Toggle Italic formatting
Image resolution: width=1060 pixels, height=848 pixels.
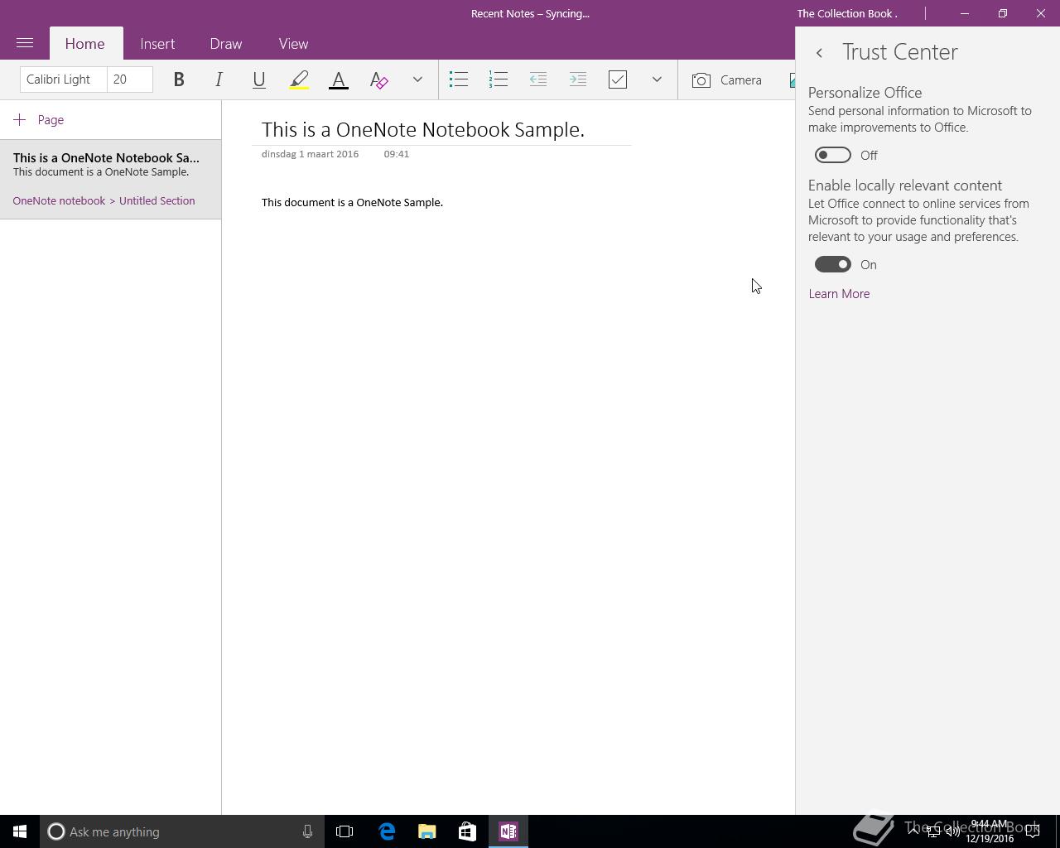click(219, 79)
